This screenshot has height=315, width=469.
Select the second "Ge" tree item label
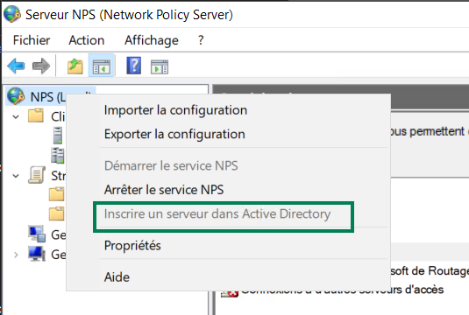pos(59,255)
